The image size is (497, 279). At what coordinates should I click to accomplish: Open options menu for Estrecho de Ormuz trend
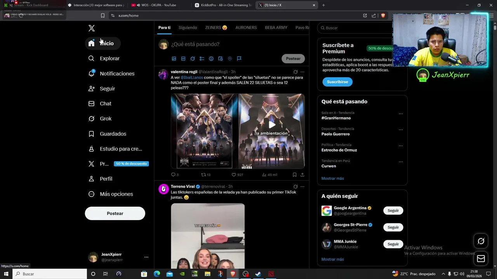(x=401, y=146)
